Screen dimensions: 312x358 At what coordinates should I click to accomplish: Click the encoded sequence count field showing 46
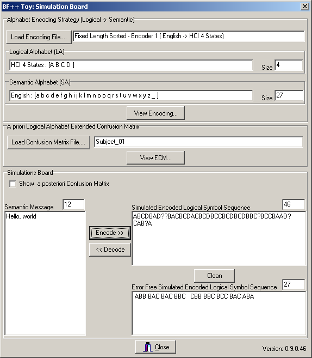click(x=294, y=204)
